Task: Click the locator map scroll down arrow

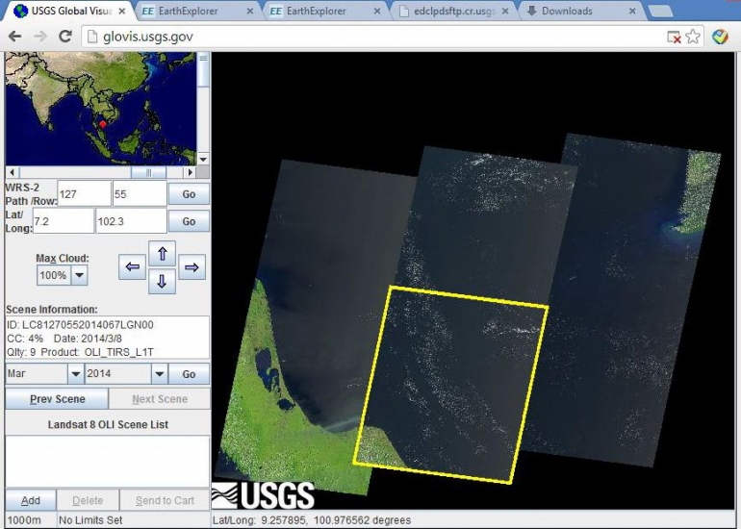Action: click(203, 159)
